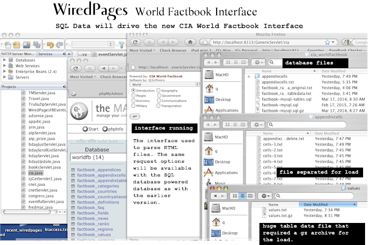The height and width of the screenshot is (245, 368).
Task: Click the Redo arrow in NetBeans toolbar
Action: click(x=59, y=45)
